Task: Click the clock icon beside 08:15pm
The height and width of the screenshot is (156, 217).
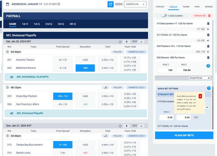Action: click(7, 87)
